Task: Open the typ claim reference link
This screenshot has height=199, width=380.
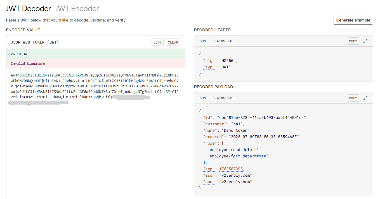Action: tap(209, 67)
